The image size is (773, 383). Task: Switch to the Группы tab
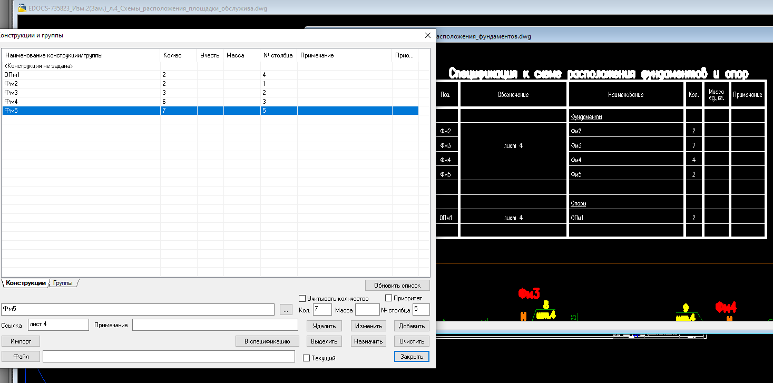[63, 283]
